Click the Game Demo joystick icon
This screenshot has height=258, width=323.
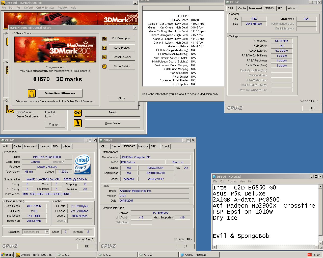point(78,123)
